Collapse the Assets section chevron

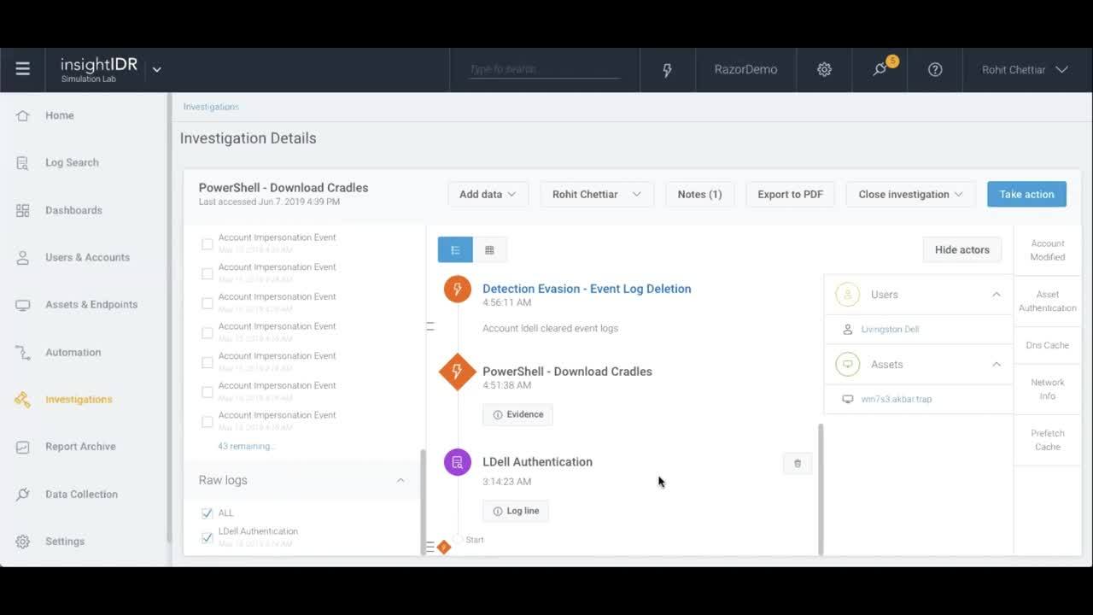996,365
